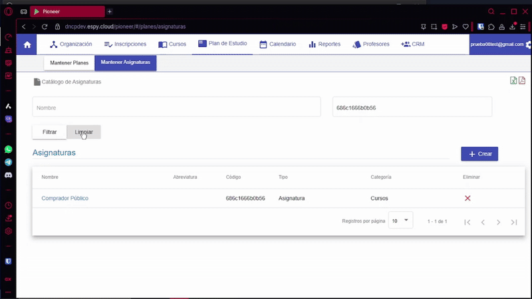Open the Comprador Público subject link
This screenshot has width=532, height=299.
click(65, 198)
